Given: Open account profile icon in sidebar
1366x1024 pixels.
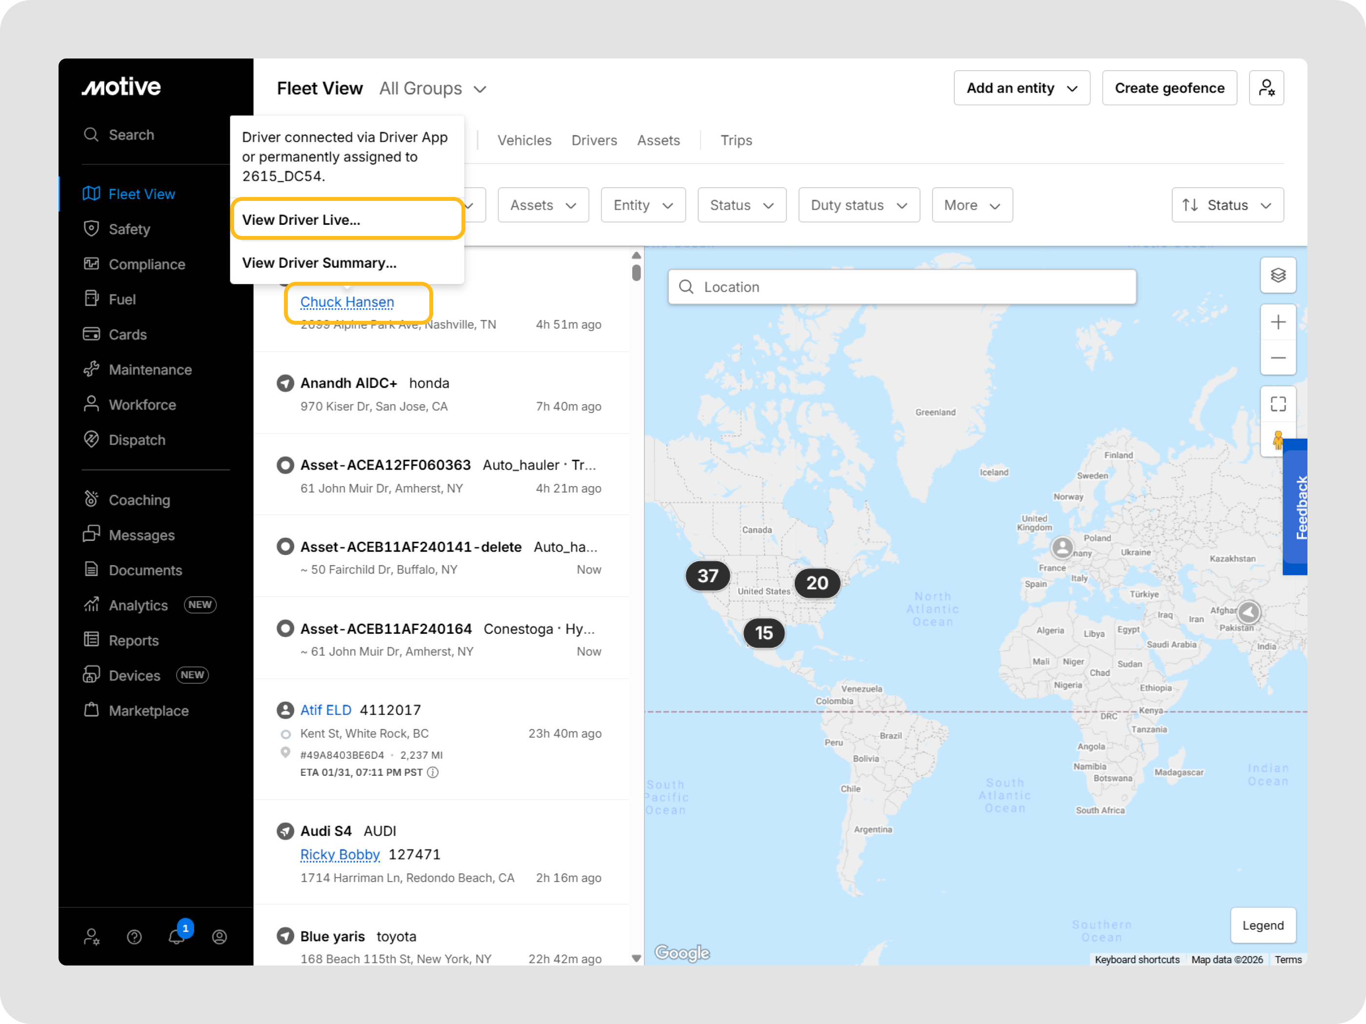Looking at the screenshot, I should [219, 937].
